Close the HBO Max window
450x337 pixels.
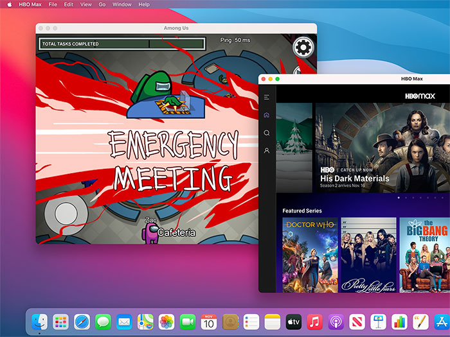(x=264, y=79)
